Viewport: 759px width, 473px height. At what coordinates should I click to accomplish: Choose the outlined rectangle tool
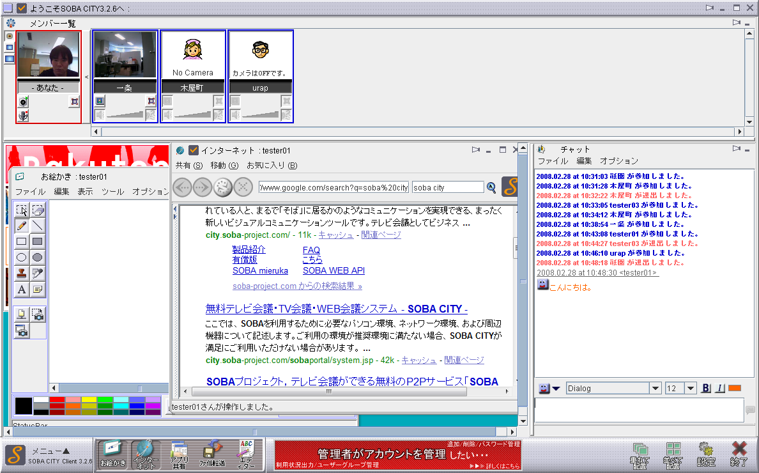pyautogui.click(x=21, y=242)
